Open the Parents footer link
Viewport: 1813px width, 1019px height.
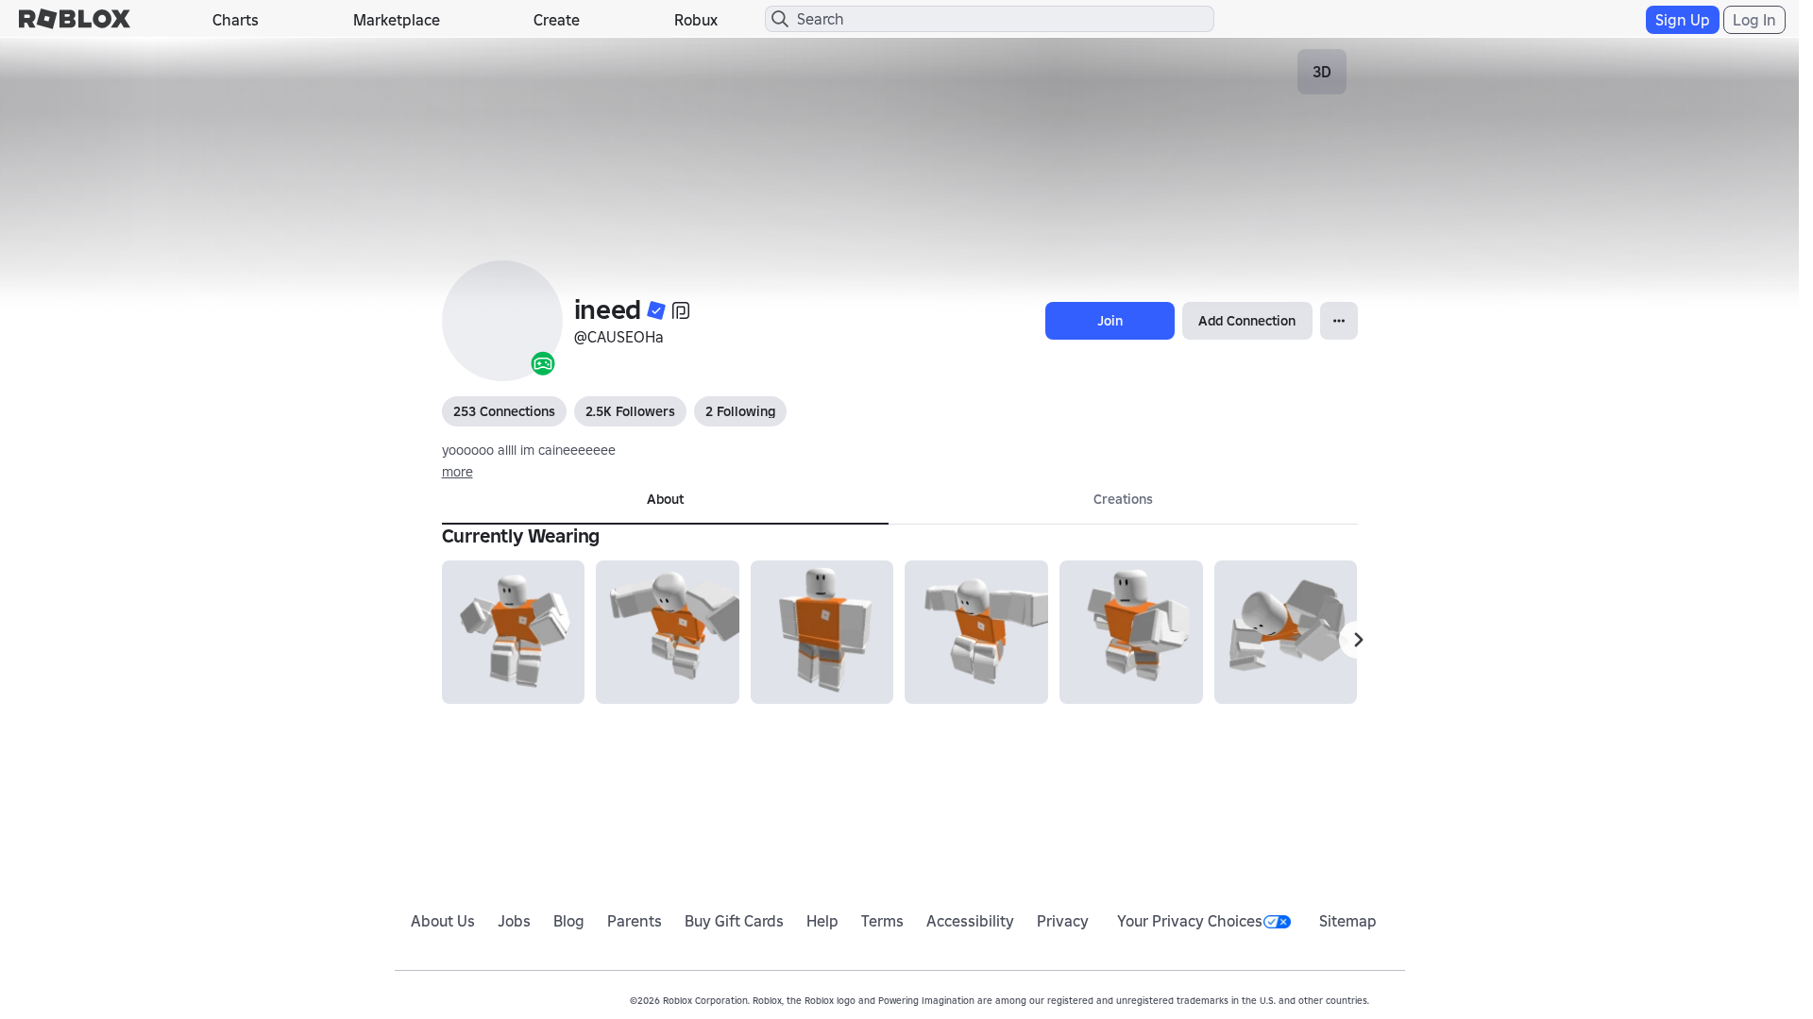click(635, 921)
